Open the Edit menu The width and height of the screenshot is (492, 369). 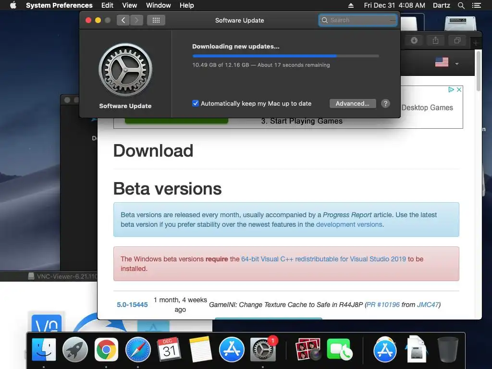pos(107,5)
